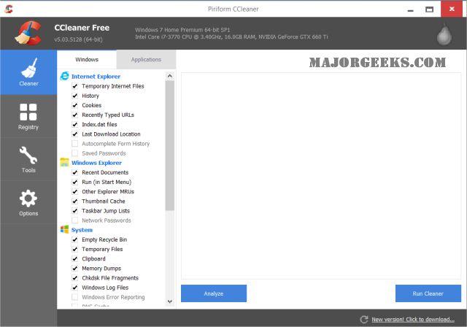The image size is (467, 327).
Task: Toggle Recently Typed URLs checkbox
Action: [x=74, y=115]
